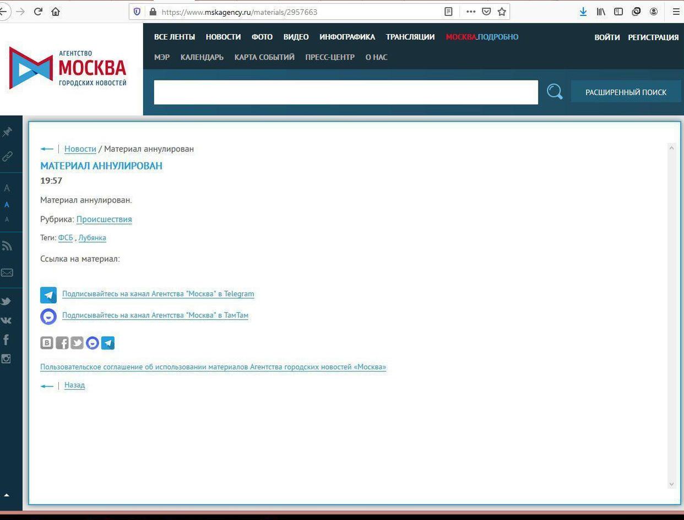Select the medium font size A
This screenshot has width=684, height=520.
click(7, 205)
